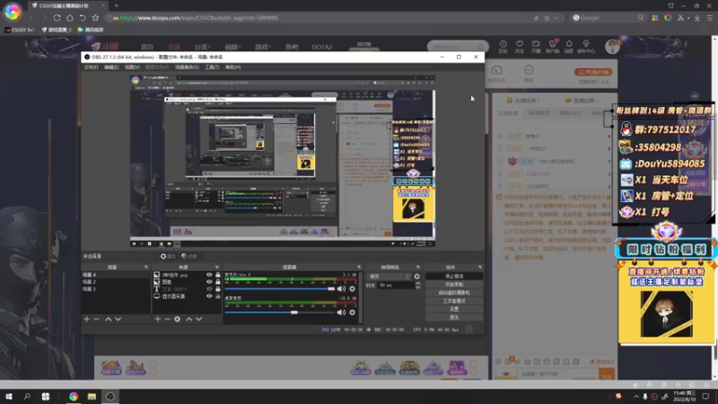
Task: Expand Douyu 游戏 nav dropdown
Action: (x=262, y=47)
